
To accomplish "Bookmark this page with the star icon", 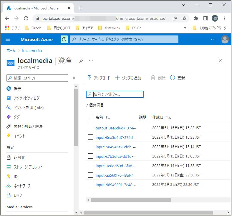I will pyautogui.click(x=184, y=18).
